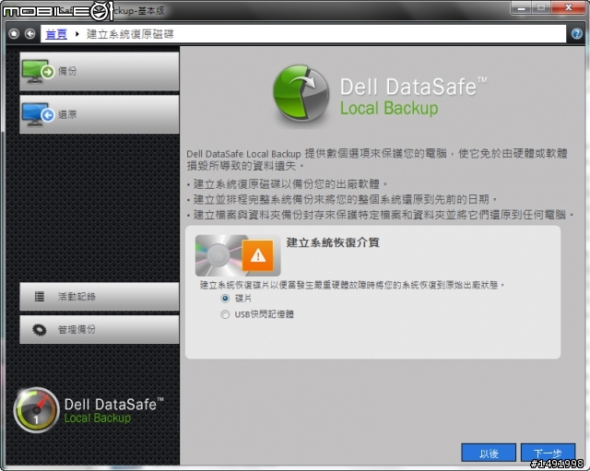Image resolution: width=590 pixels, height=471 pixels.
Task: Click the green Dell DataSafe logo sphere
Action: pyautogui.click(x=301, y=93)
